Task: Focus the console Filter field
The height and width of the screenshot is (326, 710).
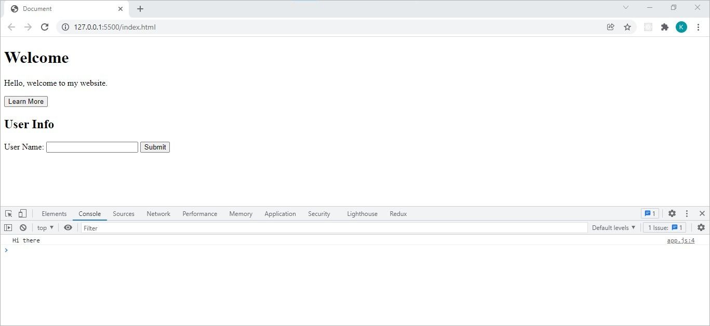Action: pos(334,228)
